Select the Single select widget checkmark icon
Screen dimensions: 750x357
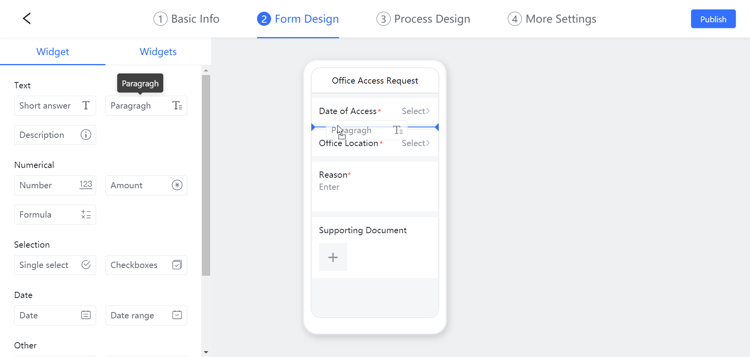click(x=86, y=264)
